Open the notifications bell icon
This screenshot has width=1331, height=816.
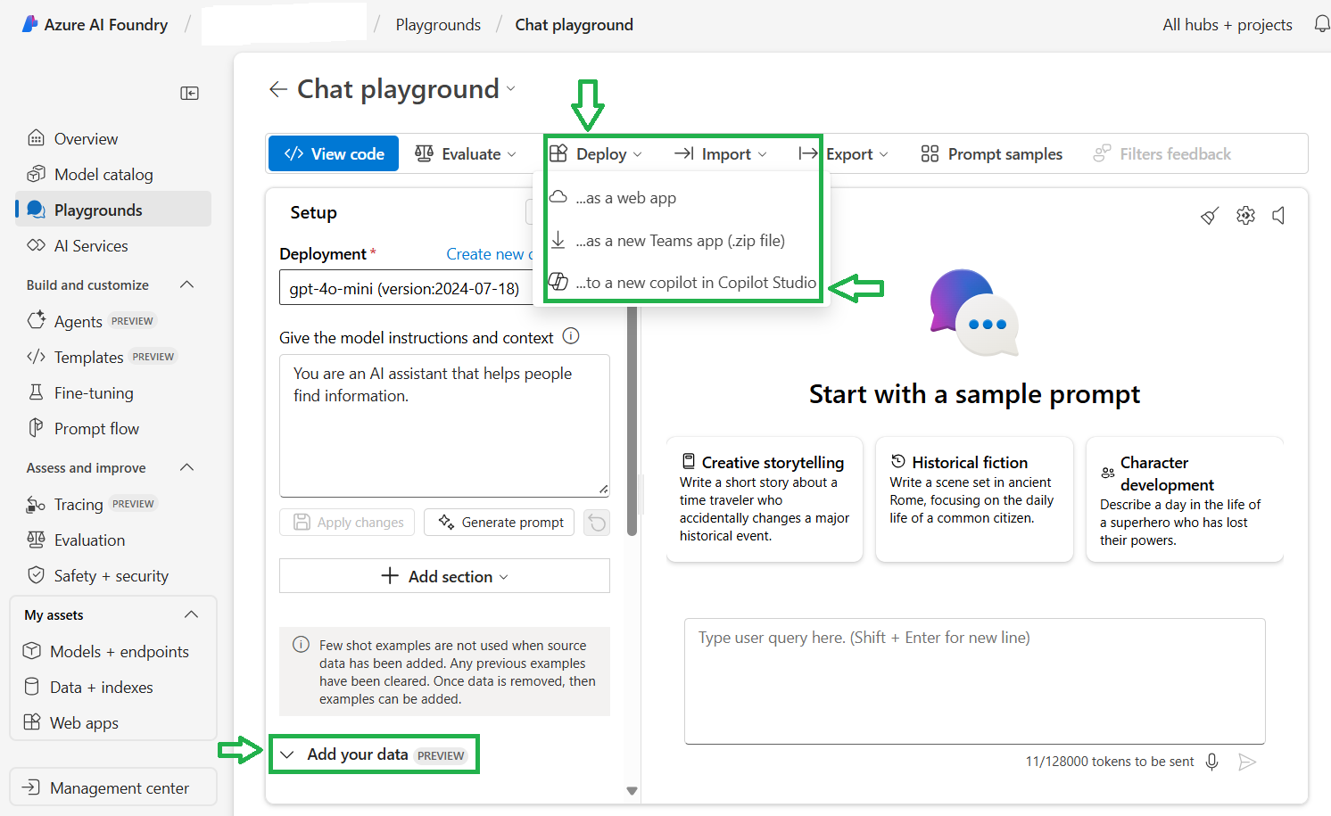click(x=1322, y=24)
